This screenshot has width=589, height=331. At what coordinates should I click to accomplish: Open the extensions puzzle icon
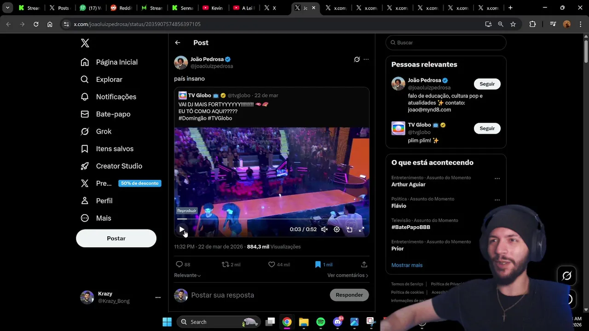(532, 24)
